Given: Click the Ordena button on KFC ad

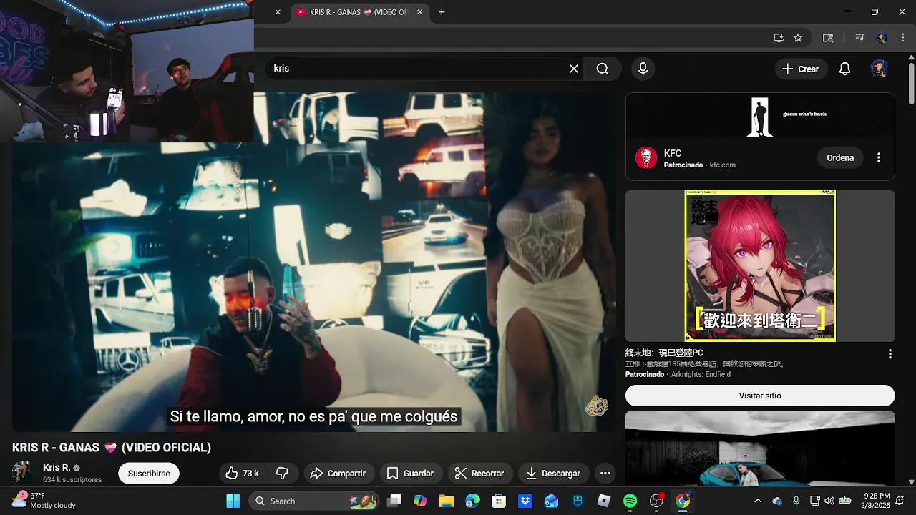Looking at the screenshot, I should pos(840,157).
